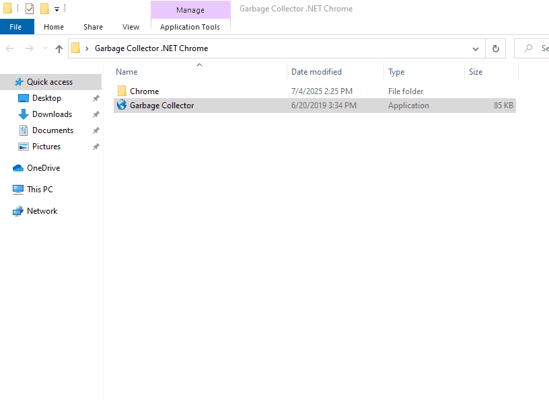Sort by the Name column header
This screenshot has width=549, height=400.
click(x=126, y=72)
